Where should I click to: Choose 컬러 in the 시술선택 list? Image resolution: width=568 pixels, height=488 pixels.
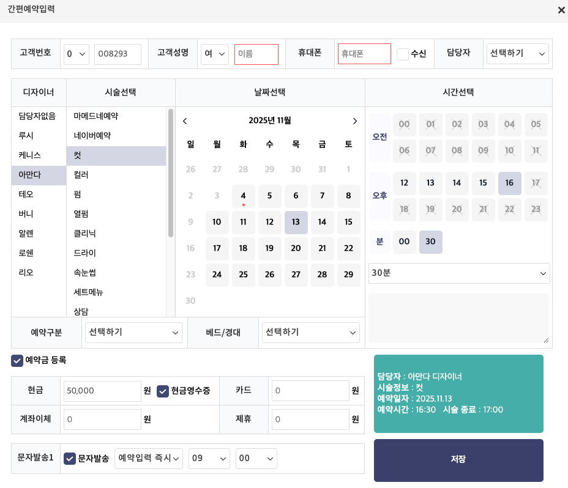point(81,175)
